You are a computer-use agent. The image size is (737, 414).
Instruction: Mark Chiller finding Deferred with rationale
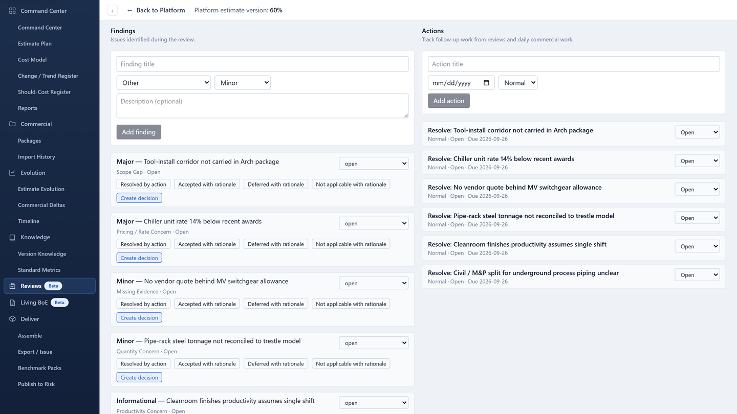(x=276, y=244)
